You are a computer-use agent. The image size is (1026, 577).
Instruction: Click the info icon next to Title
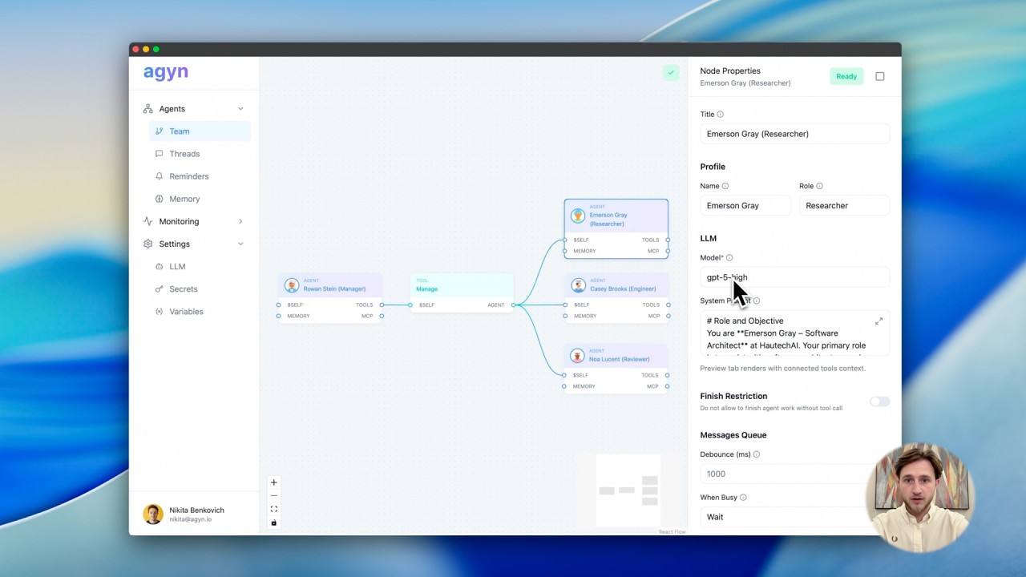tap(720, 115)
